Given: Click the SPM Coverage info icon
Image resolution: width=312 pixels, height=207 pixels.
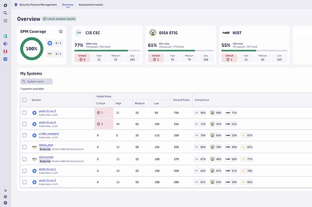Looking at the screenshot, I should (61, 31).
